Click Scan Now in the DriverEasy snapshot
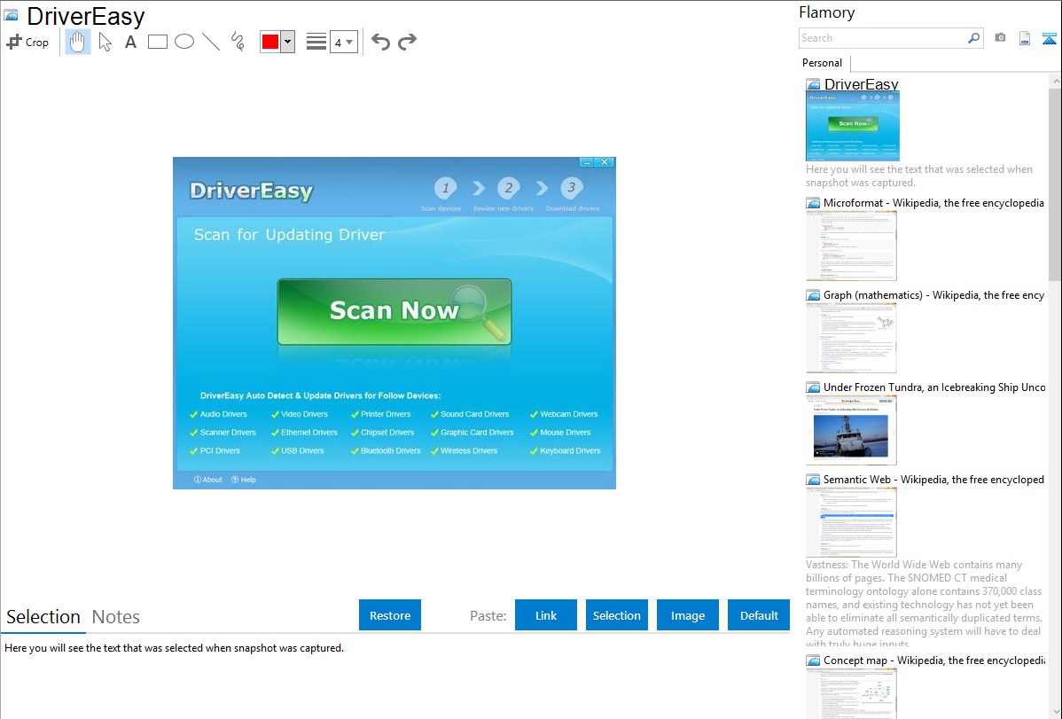This screenshot has height=719, width=1062. [x=394, y=312]
